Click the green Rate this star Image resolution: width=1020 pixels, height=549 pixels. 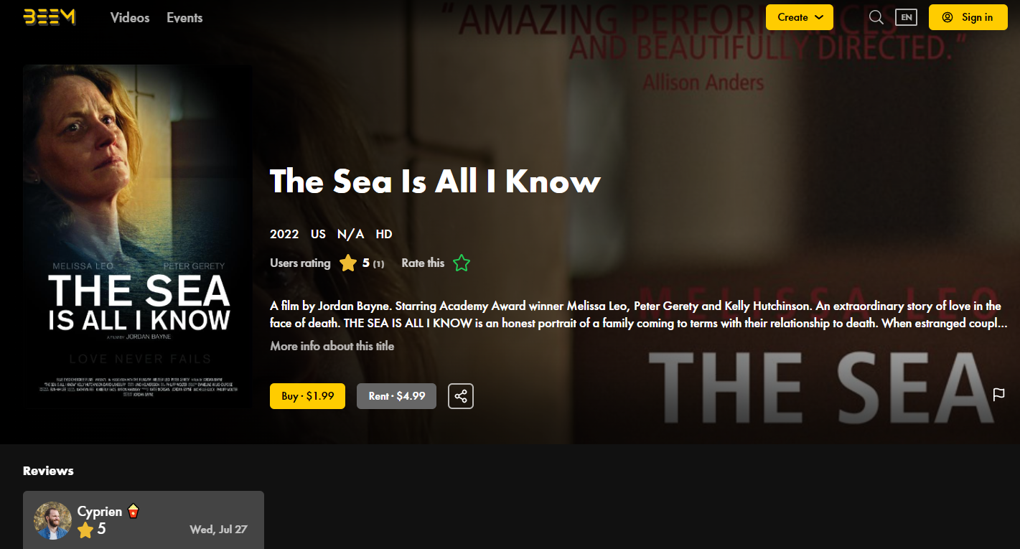click(x=462, y=263)
